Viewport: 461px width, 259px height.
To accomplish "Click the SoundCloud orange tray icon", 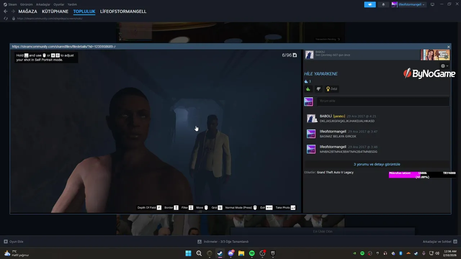I will click(x=408, y=253).
